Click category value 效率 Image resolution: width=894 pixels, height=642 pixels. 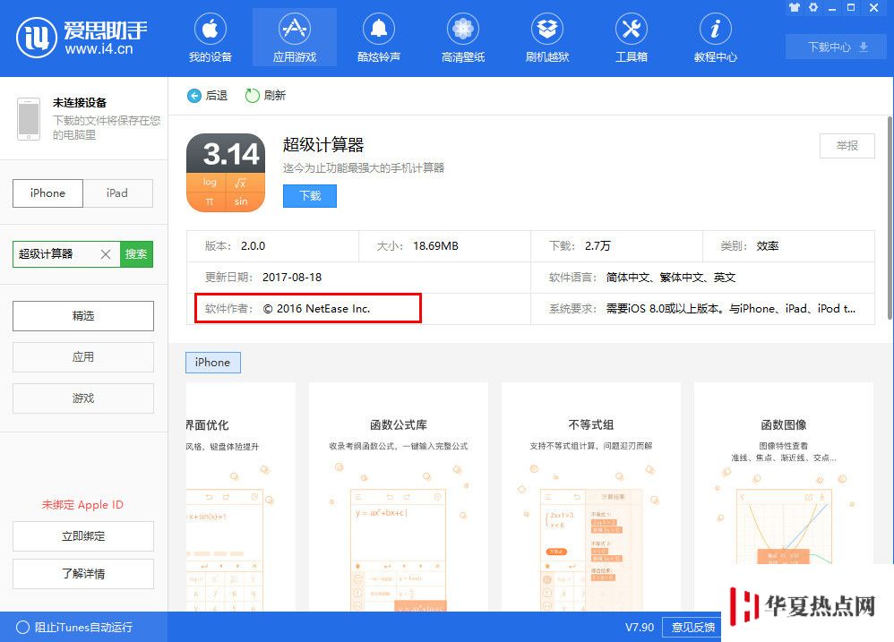[768, 246]
